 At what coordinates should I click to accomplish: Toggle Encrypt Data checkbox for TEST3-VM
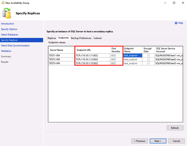tap(148, 63)
